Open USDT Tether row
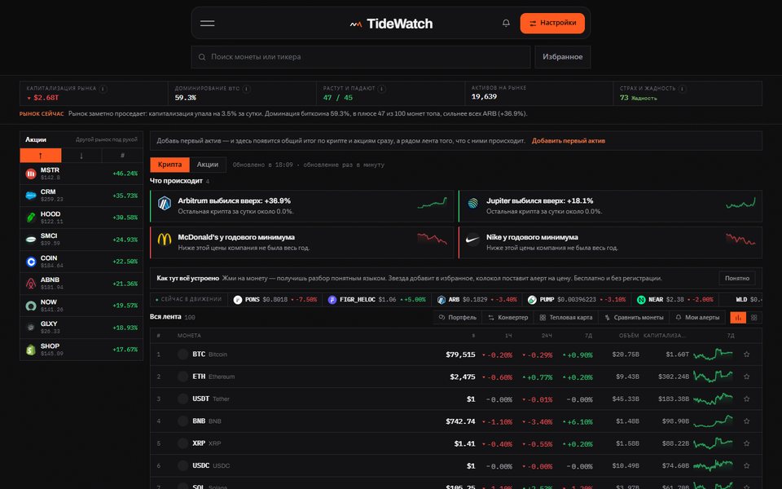Viewport: 782px width, 489px height. point(456,399)
